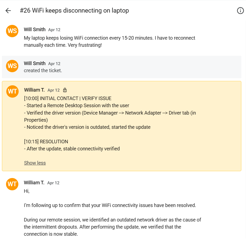Click the '[10:00] INITIAL CONTACT | VERIFY ISSUE' heading
This screenshot has width=246, height=242.
(x=68, y=98)
